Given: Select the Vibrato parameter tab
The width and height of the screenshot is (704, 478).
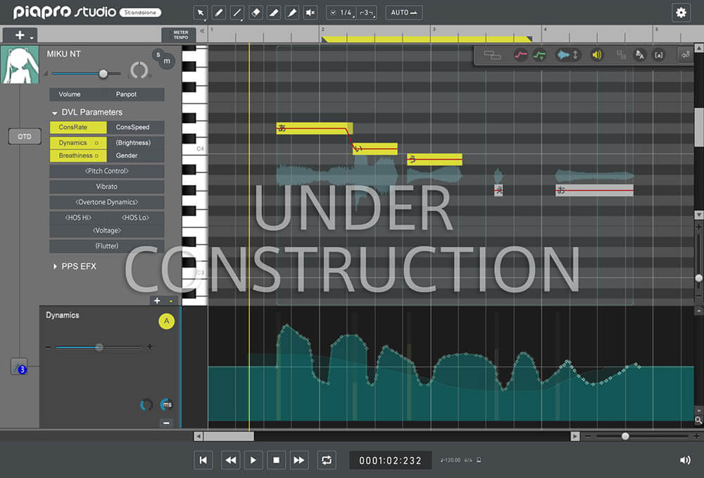Looking at the screenshot, I should point(107,187).
